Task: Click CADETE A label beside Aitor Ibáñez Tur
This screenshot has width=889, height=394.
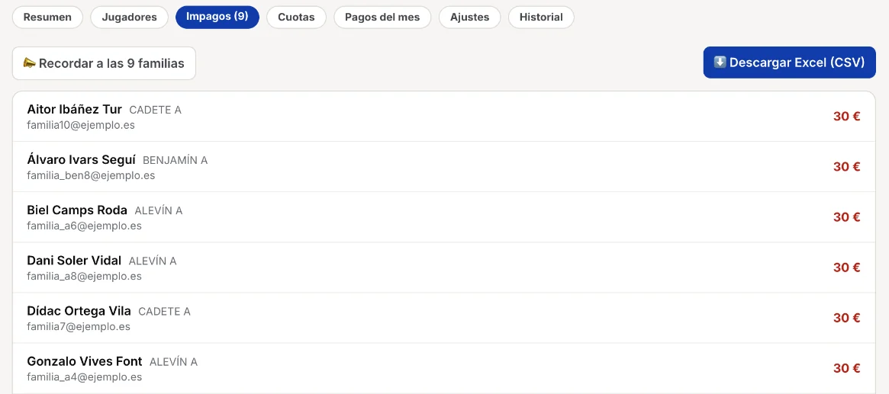Action: point(156,110)
